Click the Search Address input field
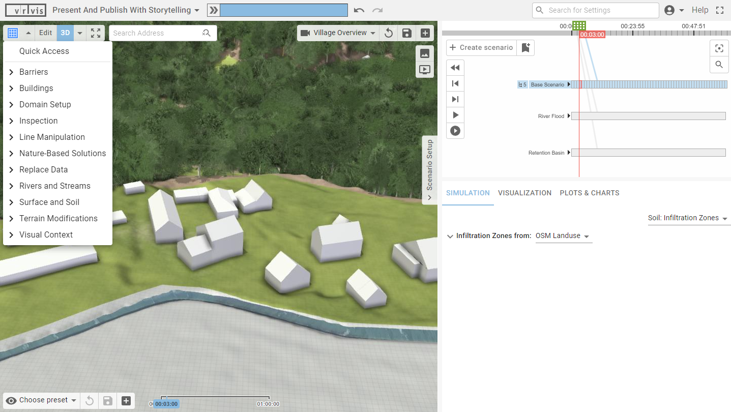 point(158,33)
